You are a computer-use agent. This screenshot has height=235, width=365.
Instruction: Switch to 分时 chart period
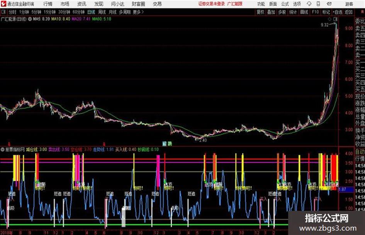(x=12, y=12)
